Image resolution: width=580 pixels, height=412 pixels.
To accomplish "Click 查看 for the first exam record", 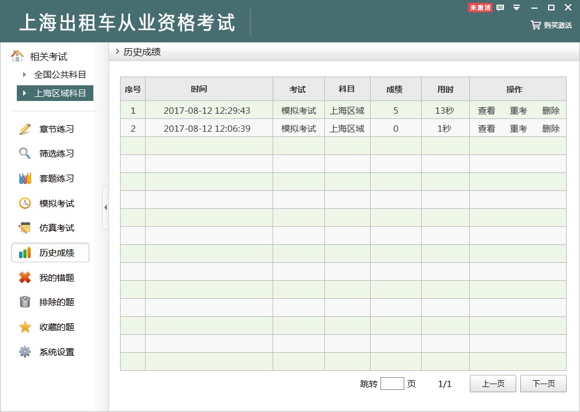I will (486, 110).
